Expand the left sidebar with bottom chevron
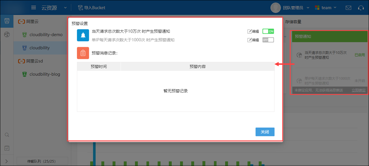The height and width of the screenshot is (166, 369). click(x=7, y=161)
